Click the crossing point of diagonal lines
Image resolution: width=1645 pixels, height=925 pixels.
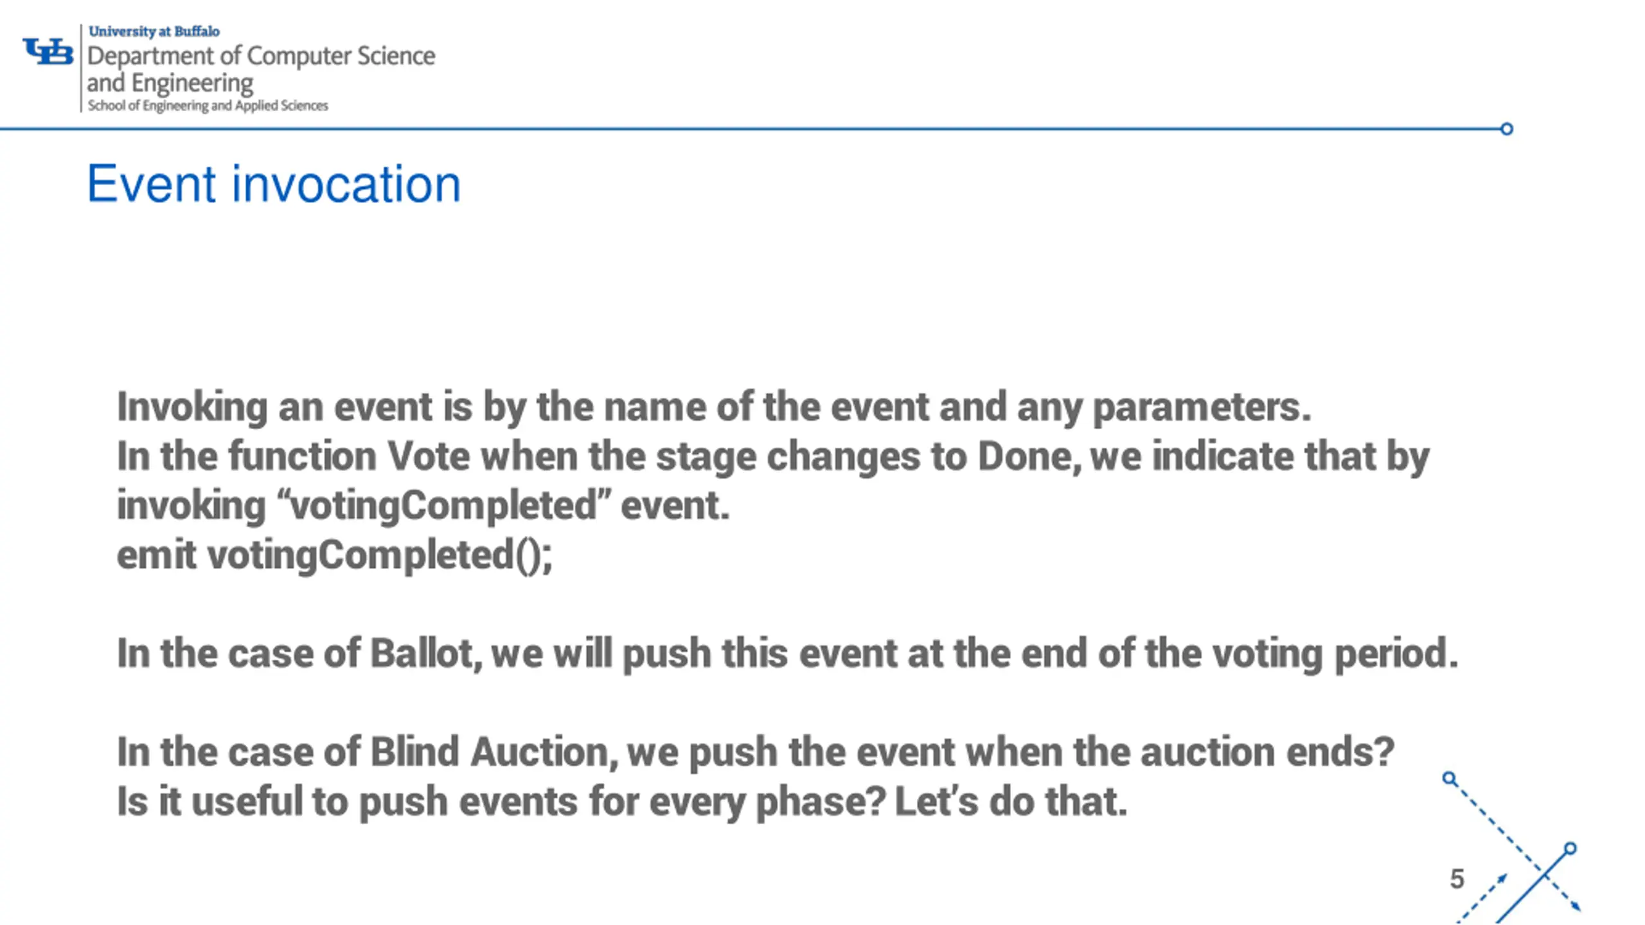click(x=1543, y=874)
